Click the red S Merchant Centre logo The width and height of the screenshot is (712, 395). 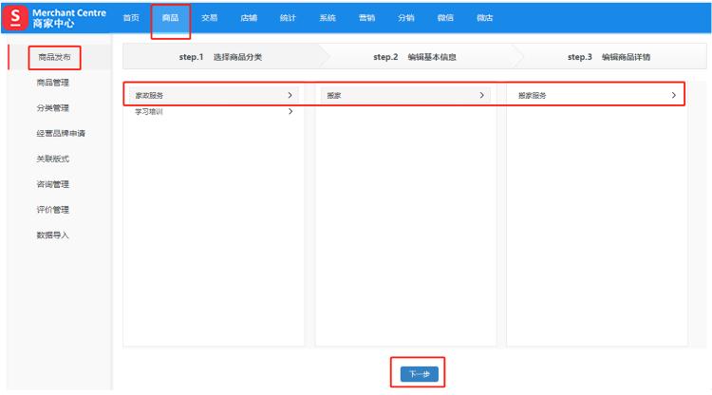15,17
